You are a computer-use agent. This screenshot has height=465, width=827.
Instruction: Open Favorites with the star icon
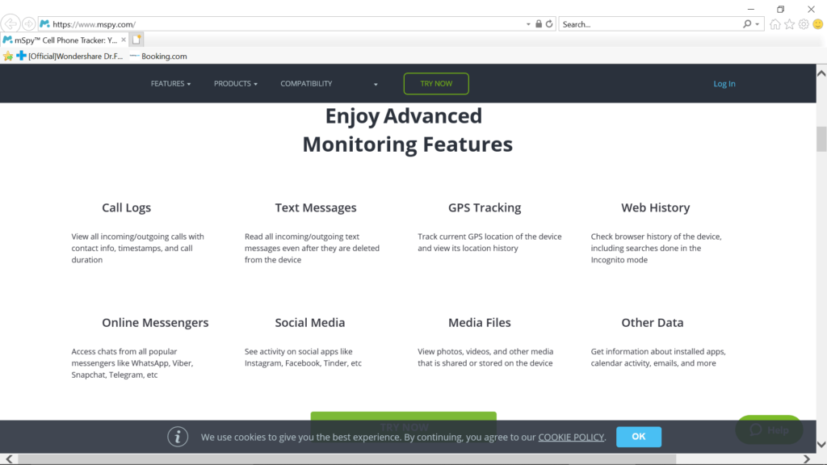787,23
